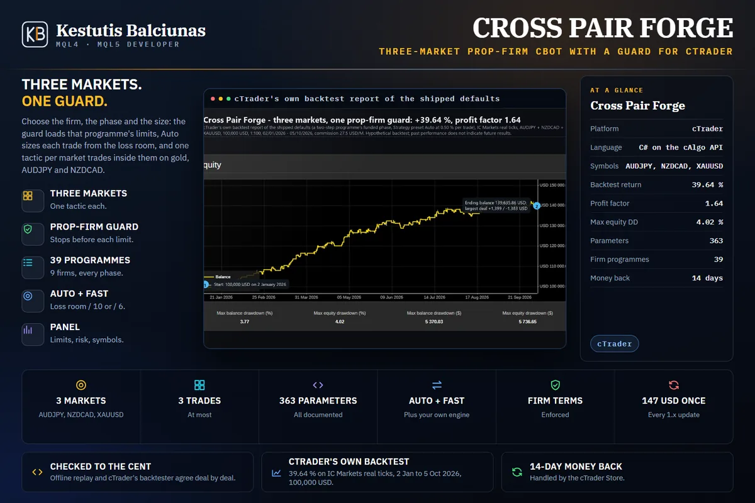Click the KB logo icon
The image size is (755, 503).
(35, 35)
